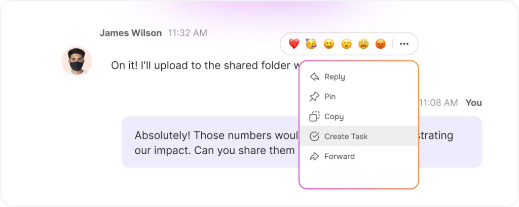Click the Create Task checkmark icon

(314, 136)
